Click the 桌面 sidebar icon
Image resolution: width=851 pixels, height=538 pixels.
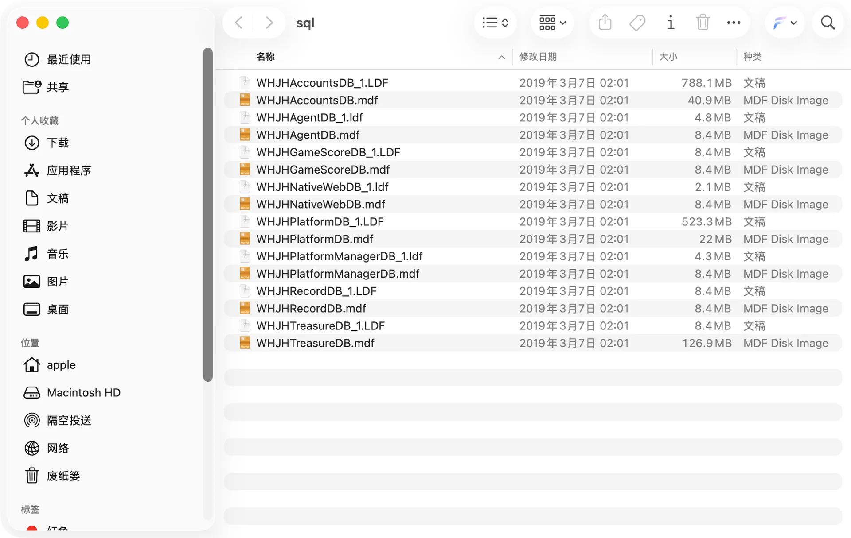31,310
